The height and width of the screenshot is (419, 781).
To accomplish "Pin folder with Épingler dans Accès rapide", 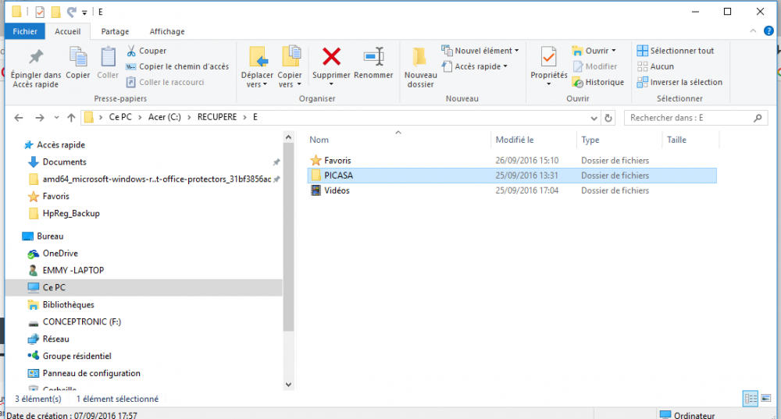I will (36, 68).
